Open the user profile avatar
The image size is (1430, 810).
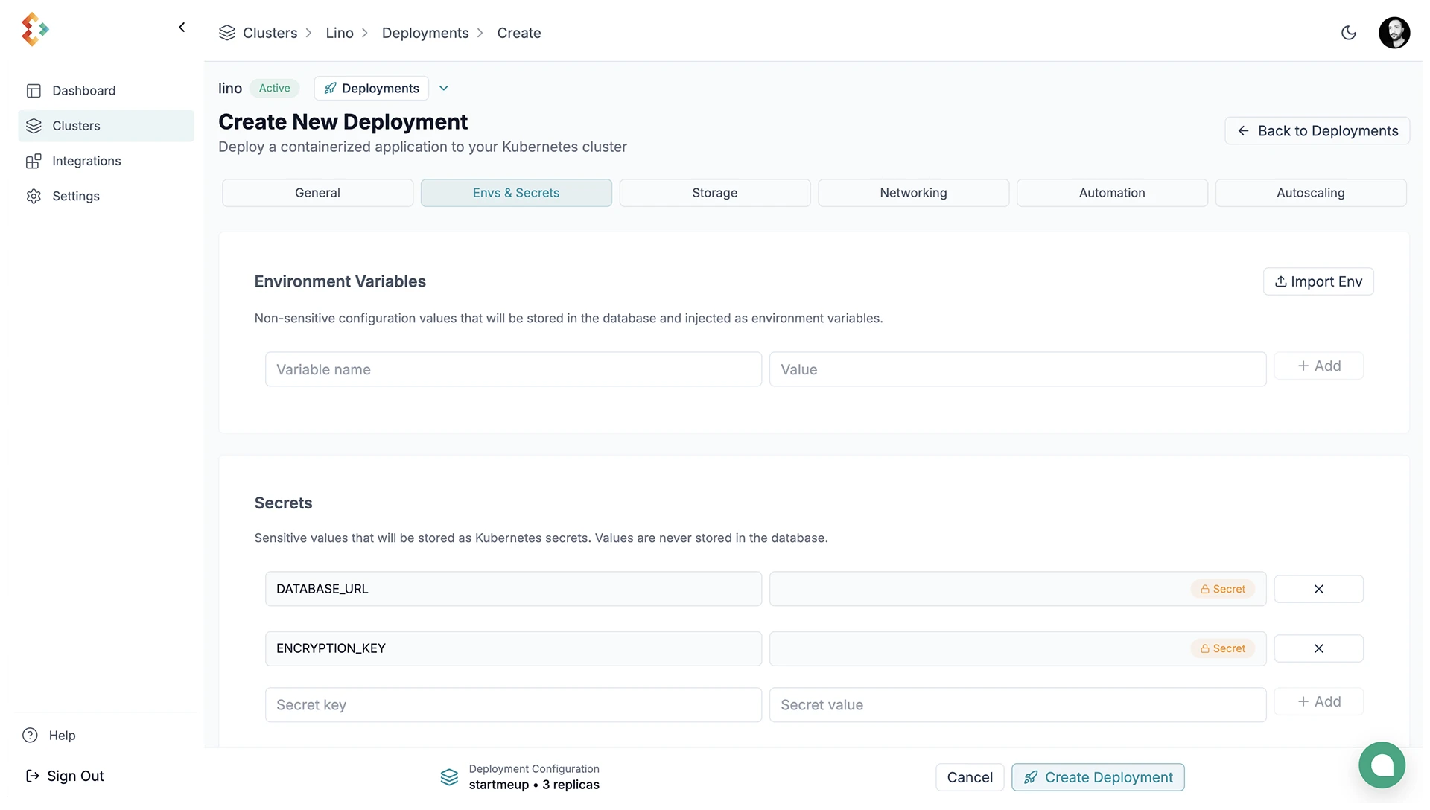tap(1394, 33)
